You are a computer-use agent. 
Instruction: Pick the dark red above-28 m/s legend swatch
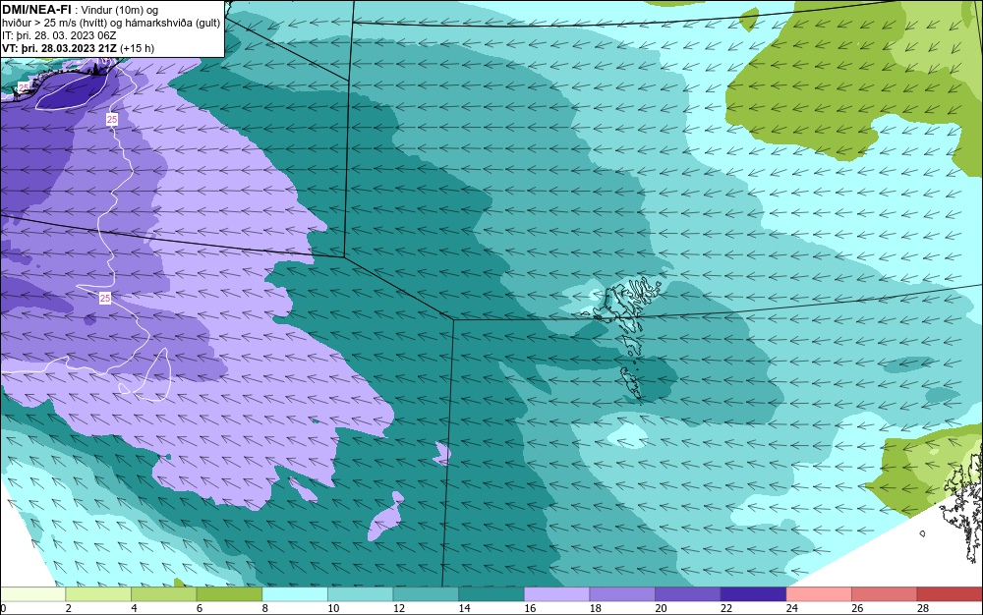(x=950, y=594)
